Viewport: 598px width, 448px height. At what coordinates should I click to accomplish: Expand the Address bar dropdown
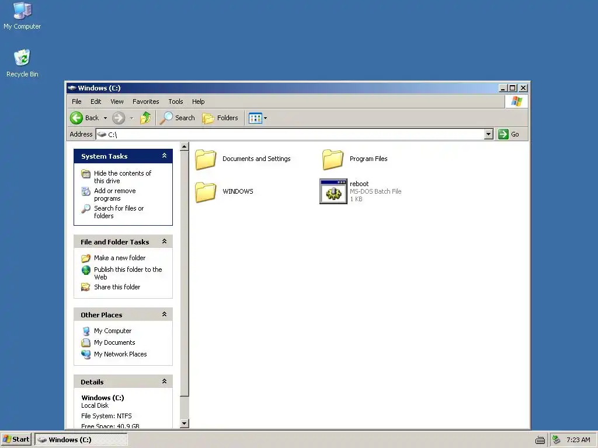tap(489, 134)
